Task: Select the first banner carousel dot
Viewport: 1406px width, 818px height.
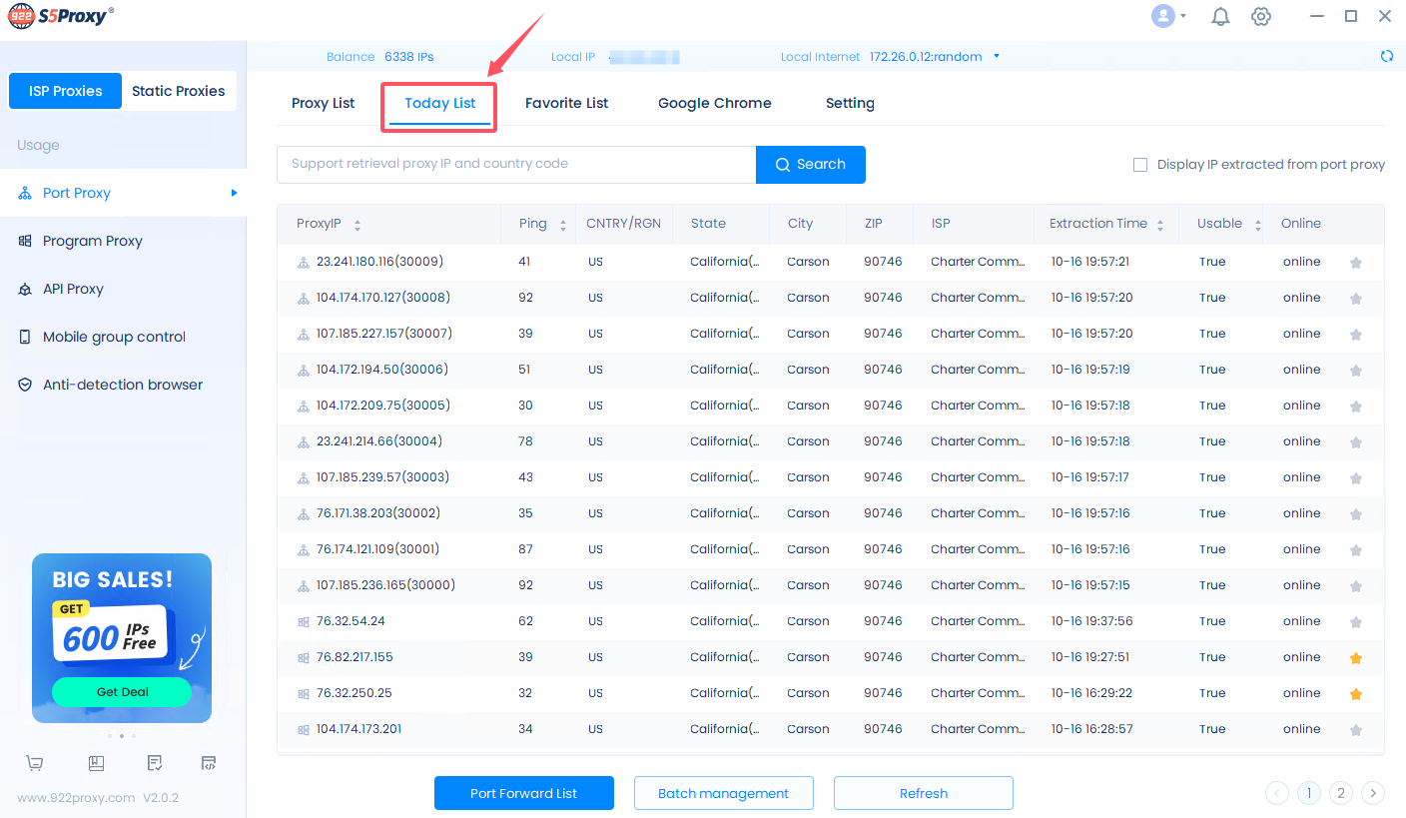Action: pyautogui.click(x=110, y=736)
